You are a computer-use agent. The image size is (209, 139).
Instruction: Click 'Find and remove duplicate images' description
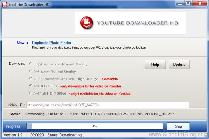coord(89,48)
